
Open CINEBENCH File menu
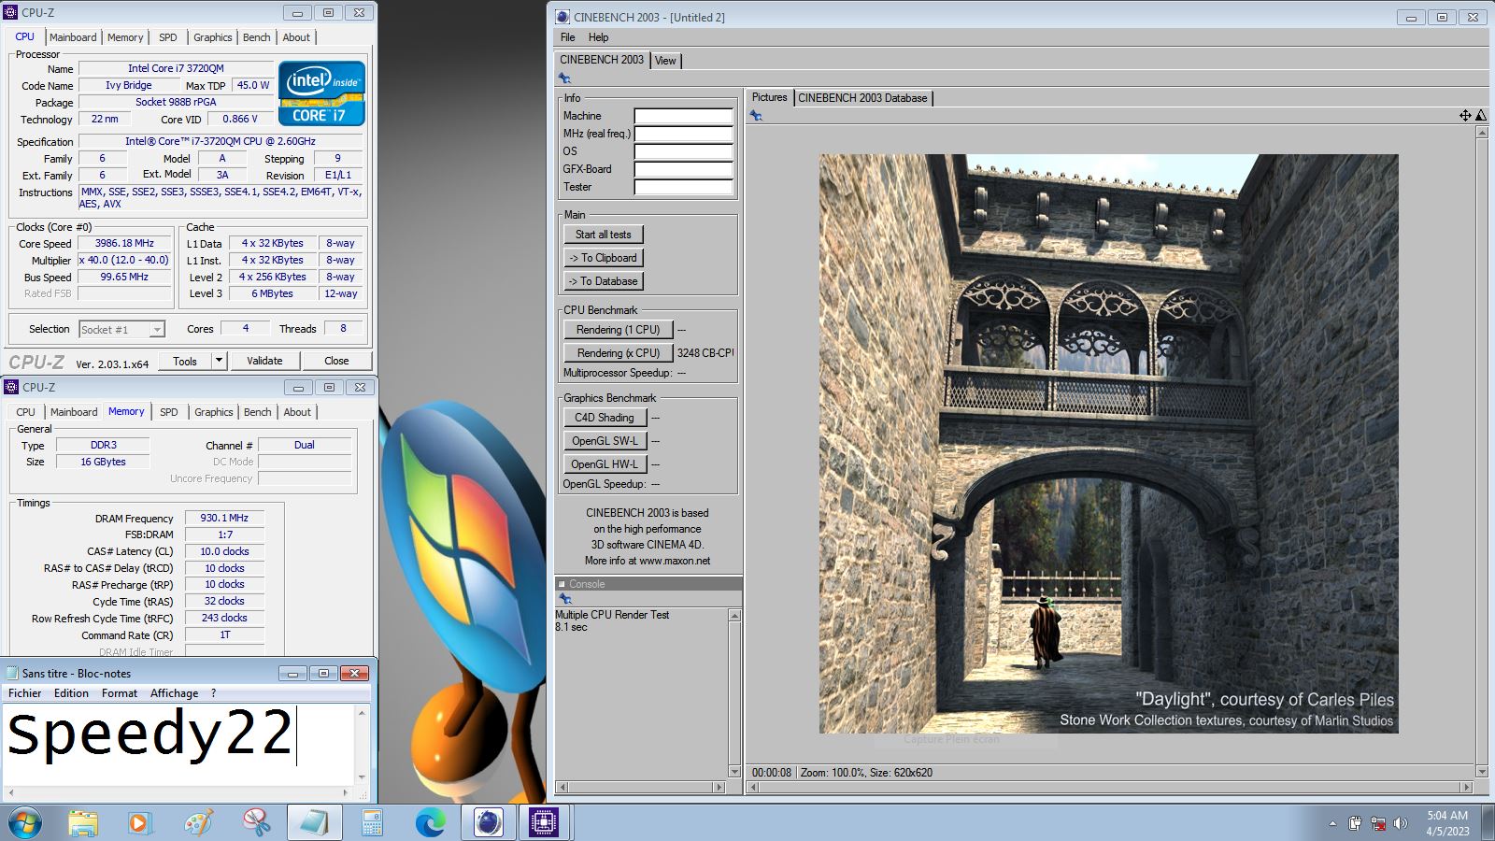click(x=567, y=37)
